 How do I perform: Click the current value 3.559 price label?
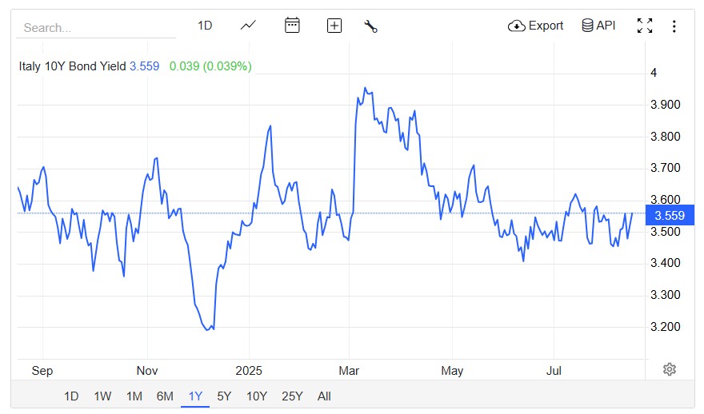pyautogui.click(x=669, y=215)
